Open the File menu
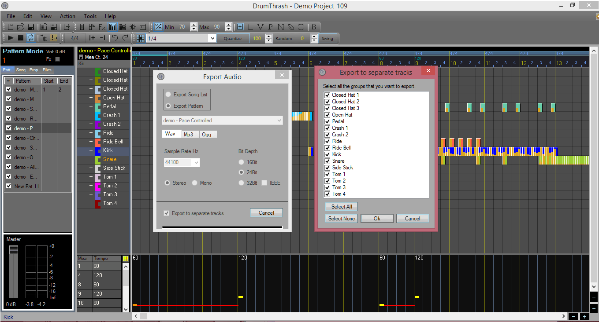This screenshot has width=599, height=322. pos(11,16)
